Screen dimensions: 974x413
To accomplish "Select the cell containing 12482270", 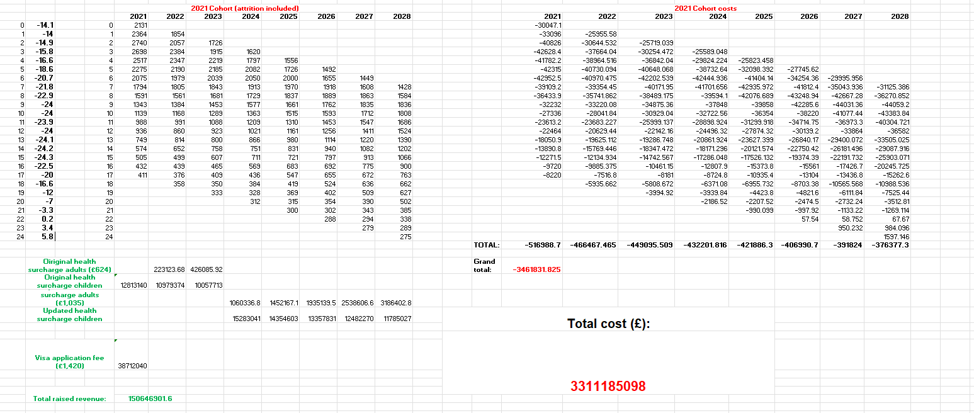I will [360, 319].
